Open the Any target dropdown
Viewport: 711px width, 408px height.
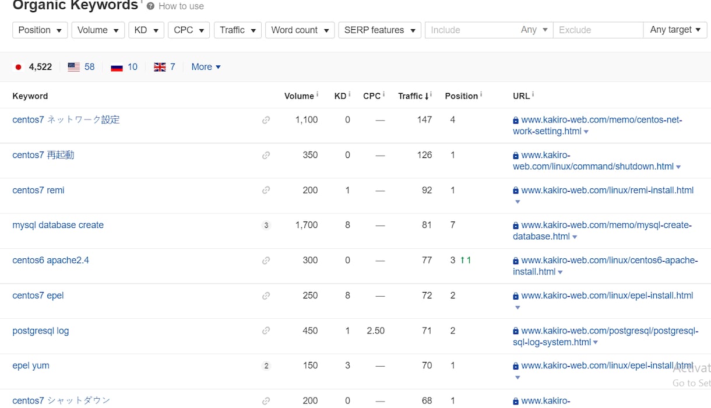click(x=675, y=30)
